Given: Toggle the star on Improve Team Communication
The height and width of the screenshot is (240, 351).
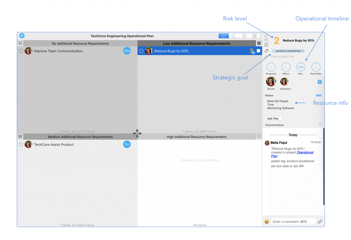Looking at the screenshot, I should pos(21,51).
